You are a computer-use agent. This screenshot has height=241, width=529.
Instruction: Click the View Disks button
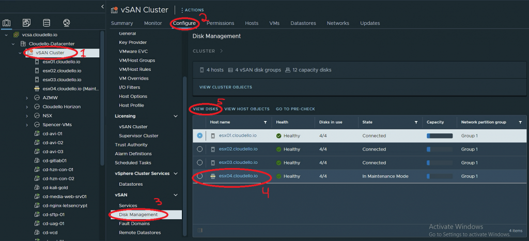205,109
